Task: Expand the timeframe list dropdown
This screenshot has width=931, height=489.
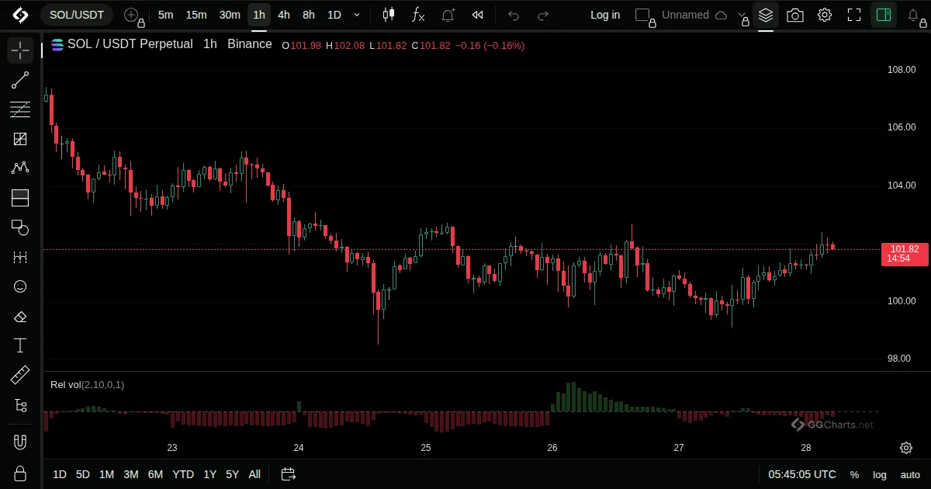Action: 357,15
